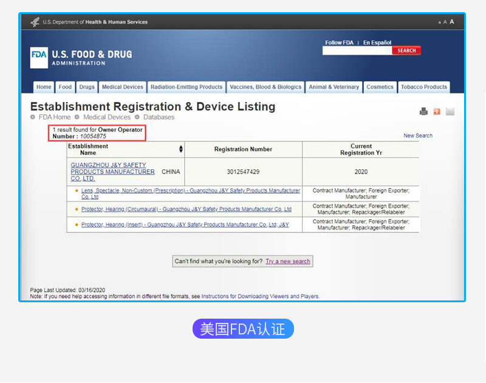Click the site search text field

pos(357,50)
